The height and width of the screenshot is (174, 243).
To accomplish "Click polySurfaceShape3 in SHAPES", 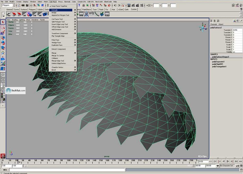I will (220, 57).
